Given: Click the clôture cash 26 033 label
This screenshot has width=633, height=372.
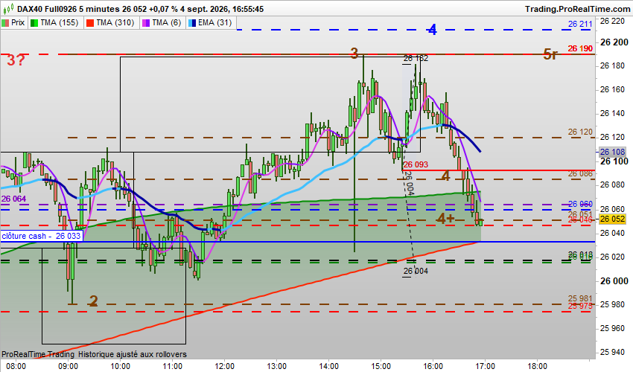Looking at the screenshot, I should tap(41, 236).
